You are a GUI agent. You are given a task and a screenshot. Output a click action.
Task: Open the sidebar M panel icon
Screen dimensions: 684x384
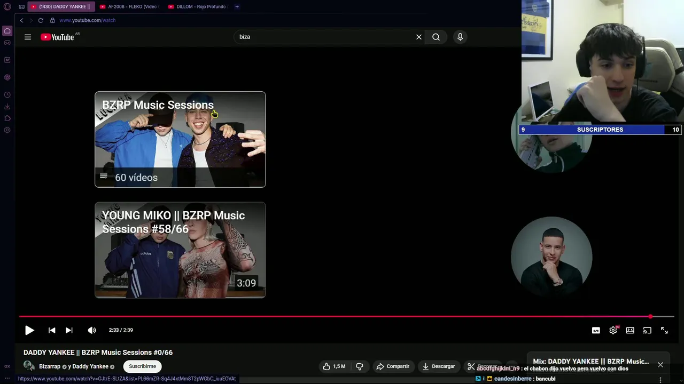tap(7, 60)
